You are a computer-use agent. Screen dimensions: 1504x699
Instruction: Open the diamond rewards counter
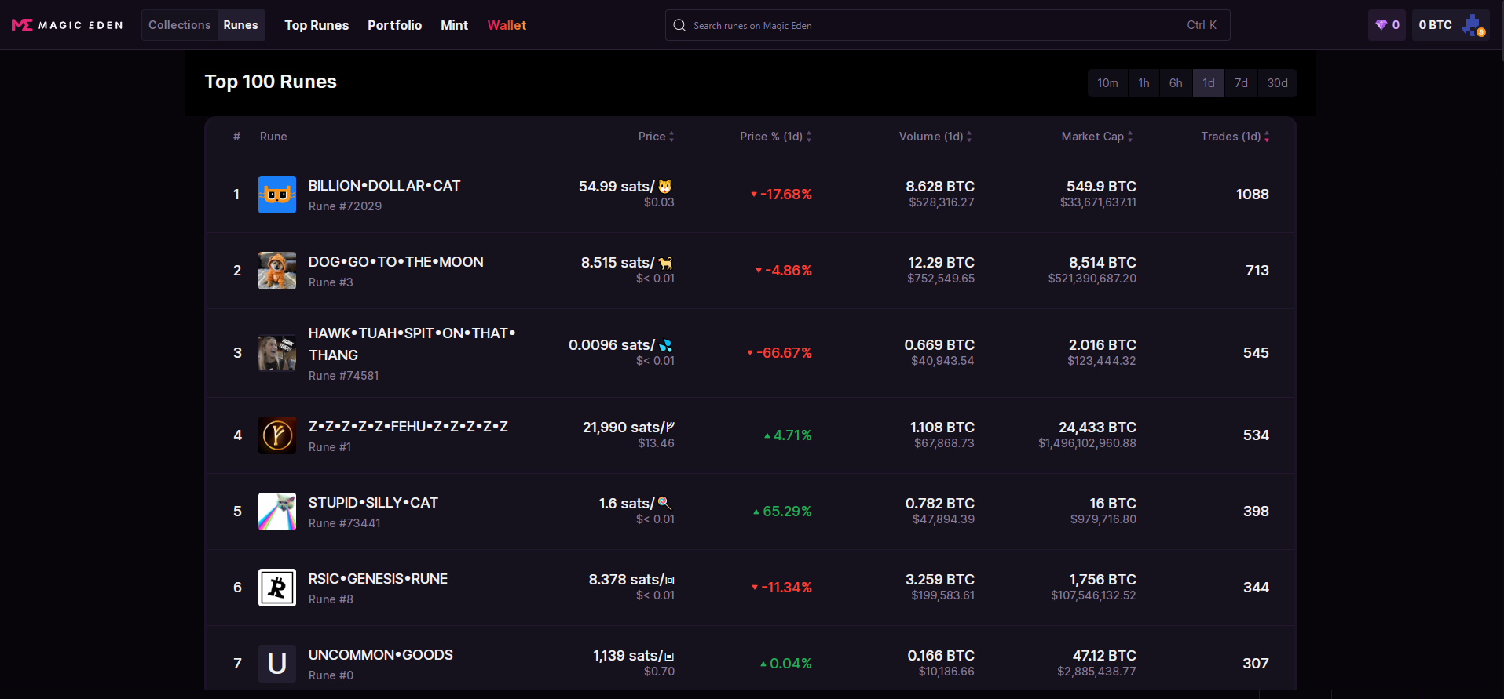coord(1387,25)
